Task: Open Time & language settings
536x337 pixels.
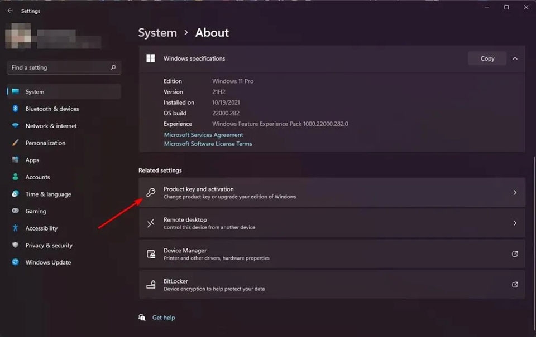Action: tap(64, 194)
